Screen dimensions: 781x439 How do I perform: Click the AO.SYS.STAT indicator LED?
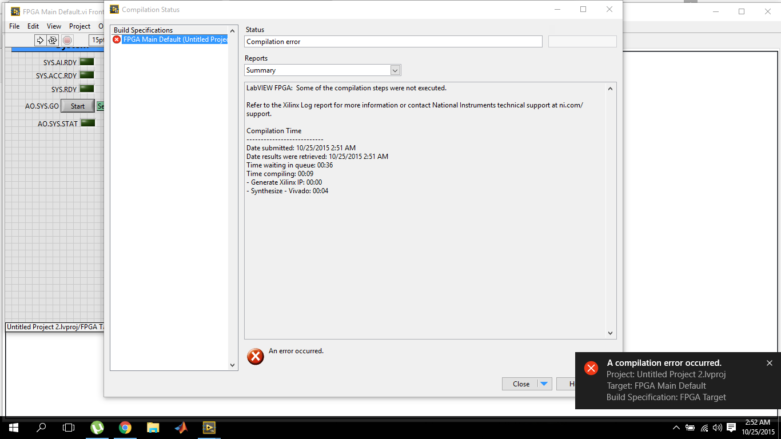coord(87,123)
